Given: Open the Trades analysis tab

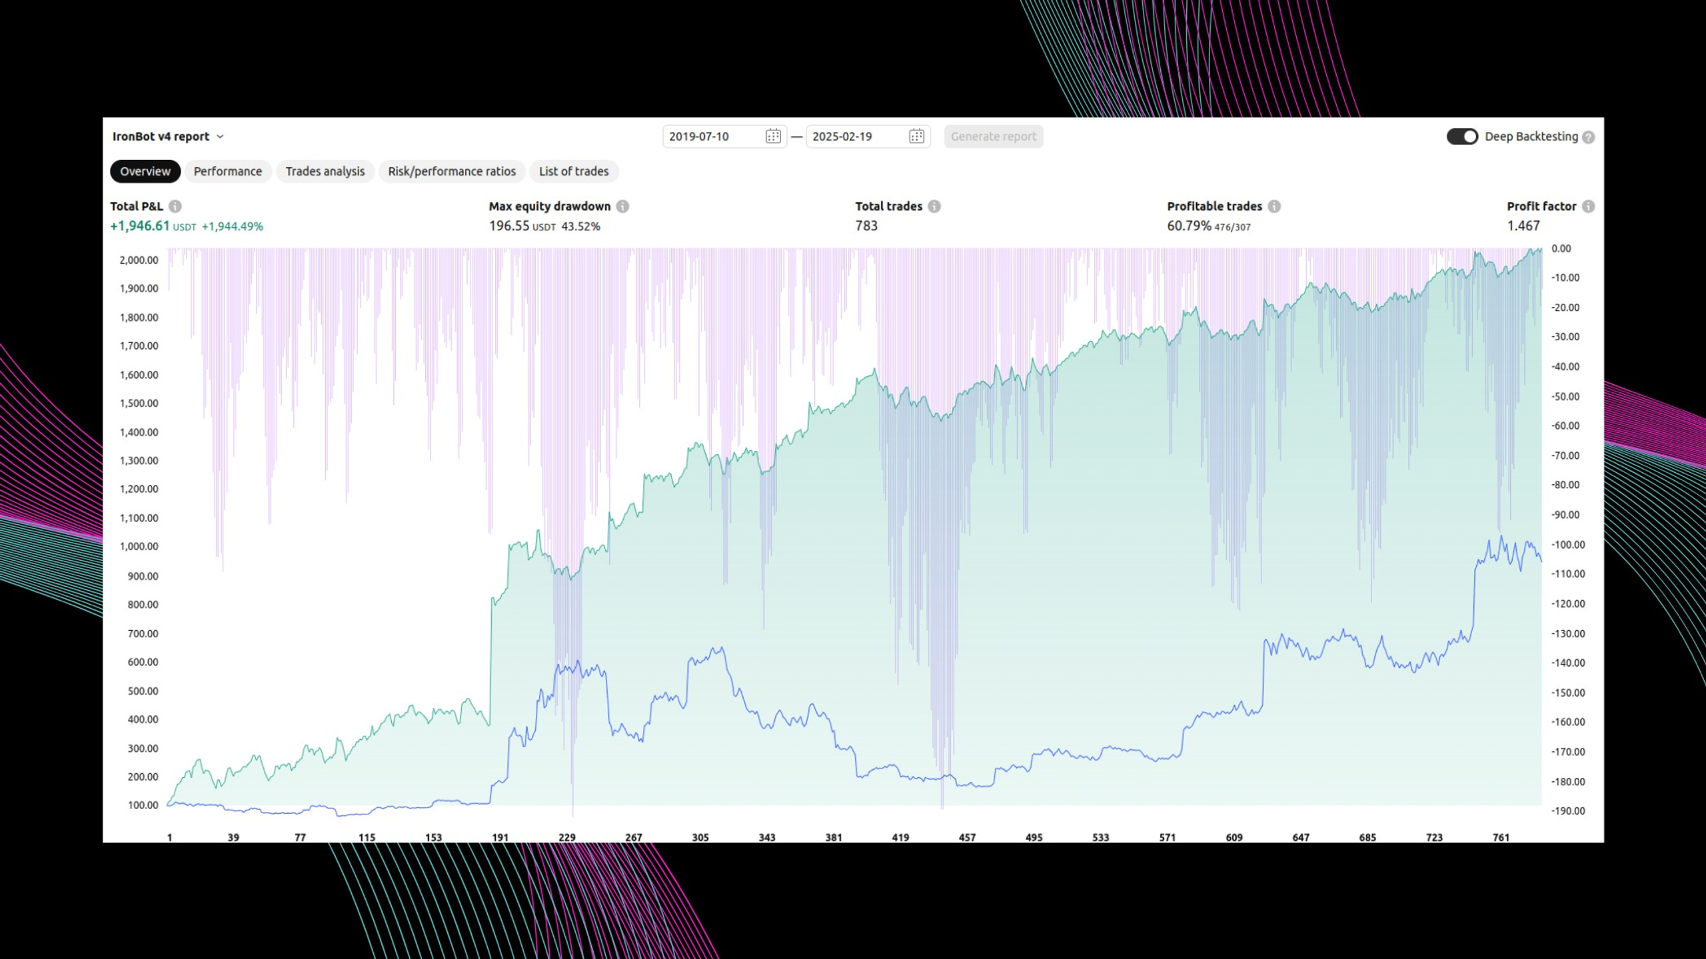Looking at the screenshot, I should click(325, 171).
